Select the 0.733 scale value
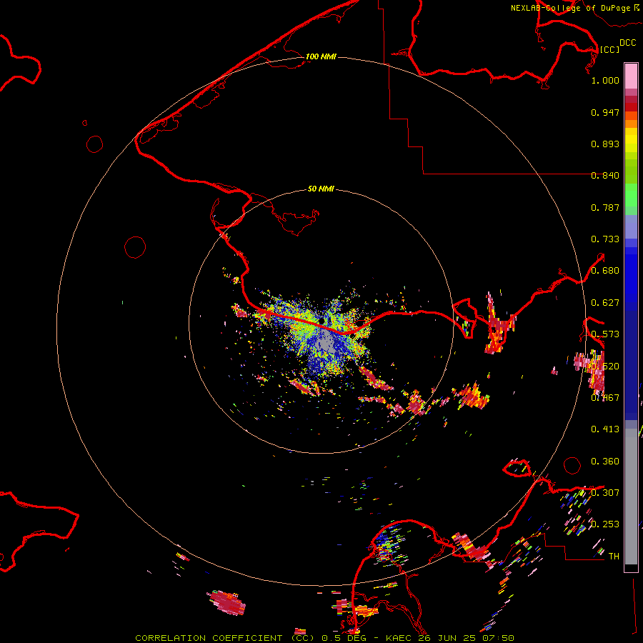The width and height of the screenshot is (643, 643). [605, 239]
